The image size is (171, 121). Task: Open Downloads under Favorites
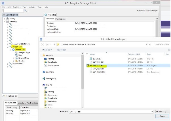tap(52, 62)
